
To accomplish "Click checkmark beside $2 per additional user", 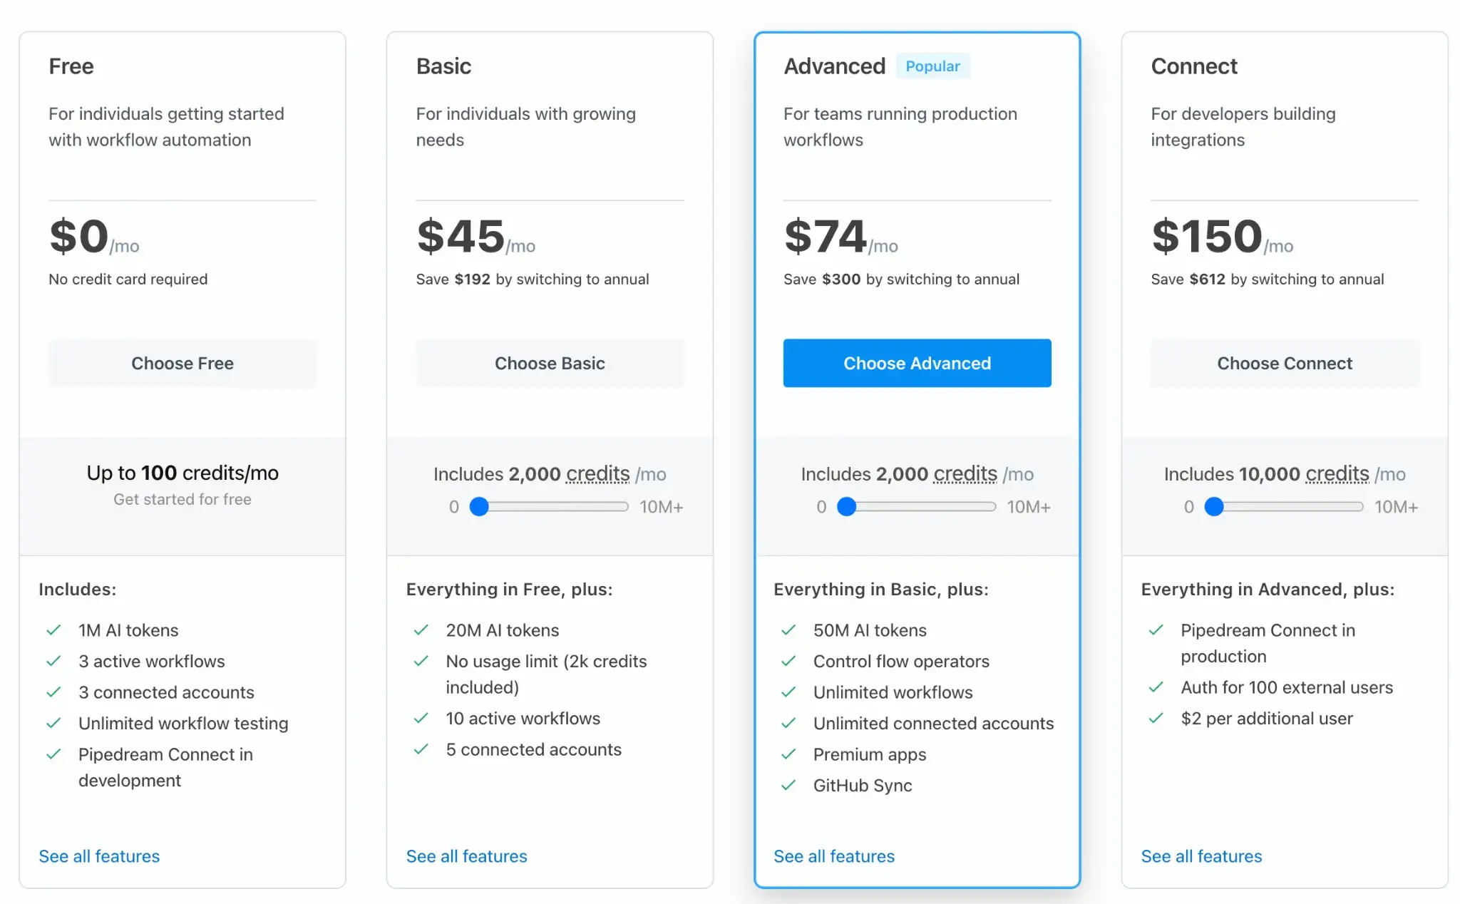I will 1156,719.
